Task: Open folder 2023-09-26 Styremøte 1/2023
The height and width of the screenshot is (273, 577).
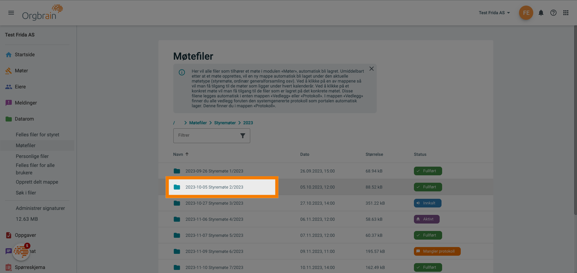Action: pyautogui.click(x=214, y=171)
